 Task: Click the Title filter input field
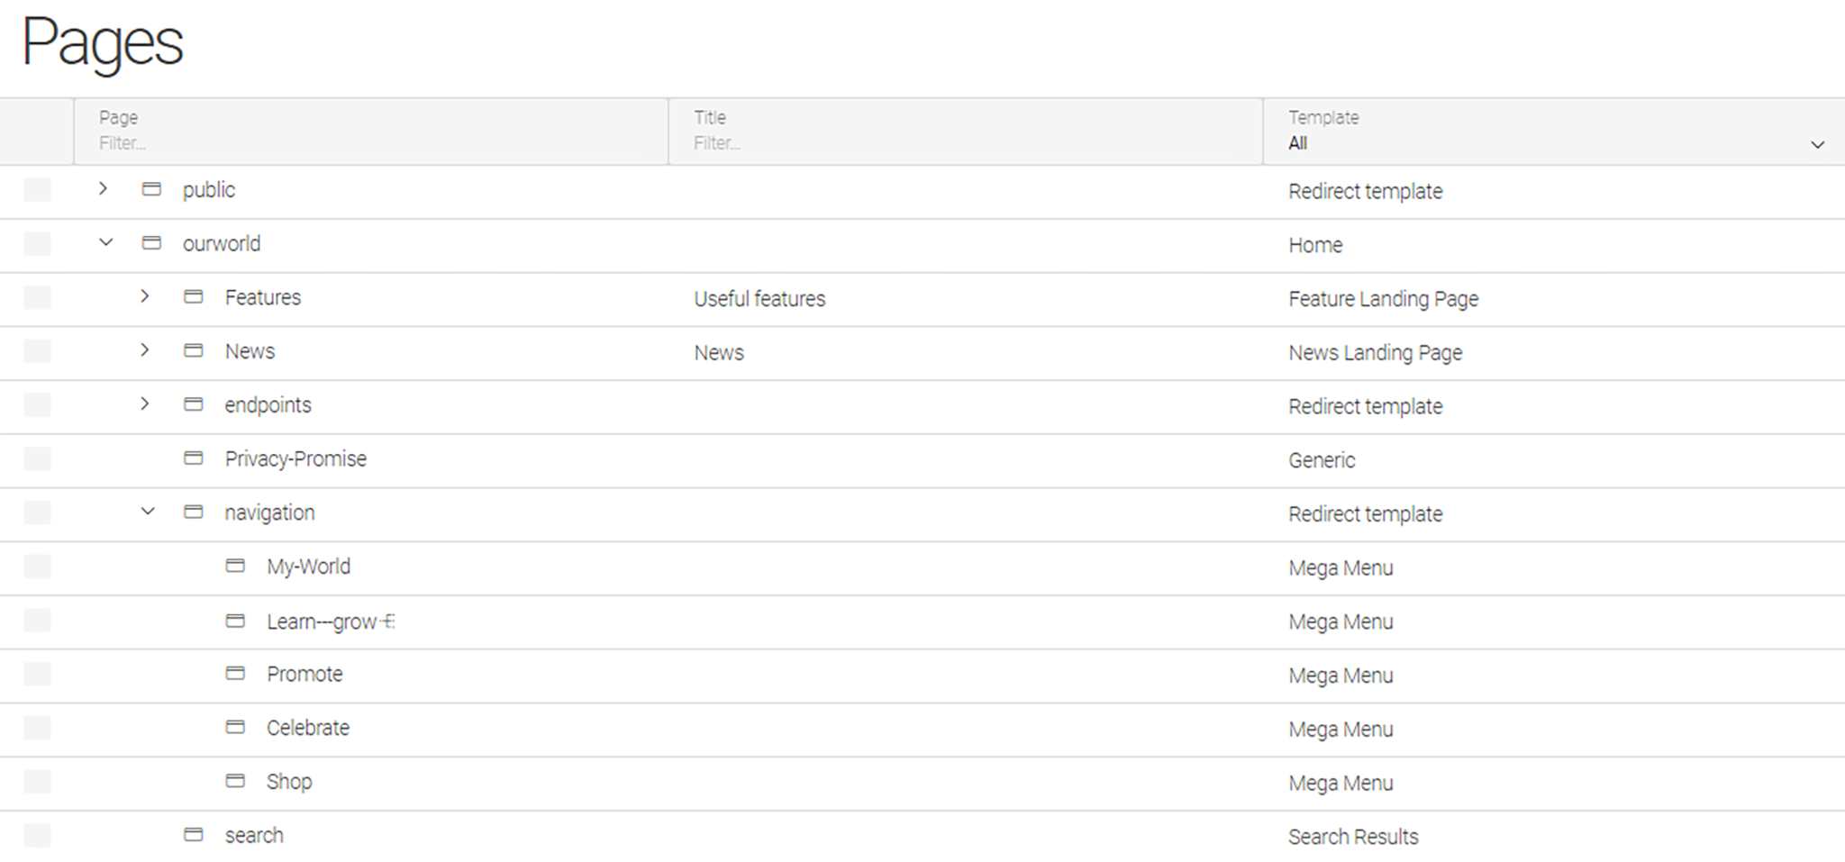[x=964, y=143]
